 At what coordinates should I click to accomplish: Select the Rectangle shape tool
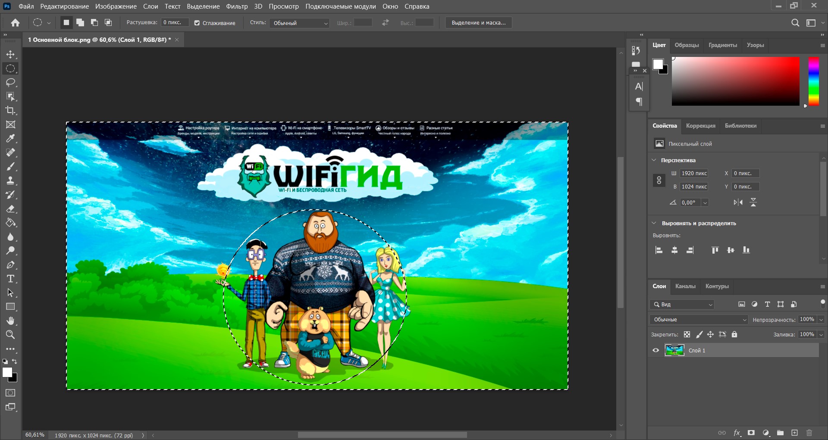click(x=10, y=307)
